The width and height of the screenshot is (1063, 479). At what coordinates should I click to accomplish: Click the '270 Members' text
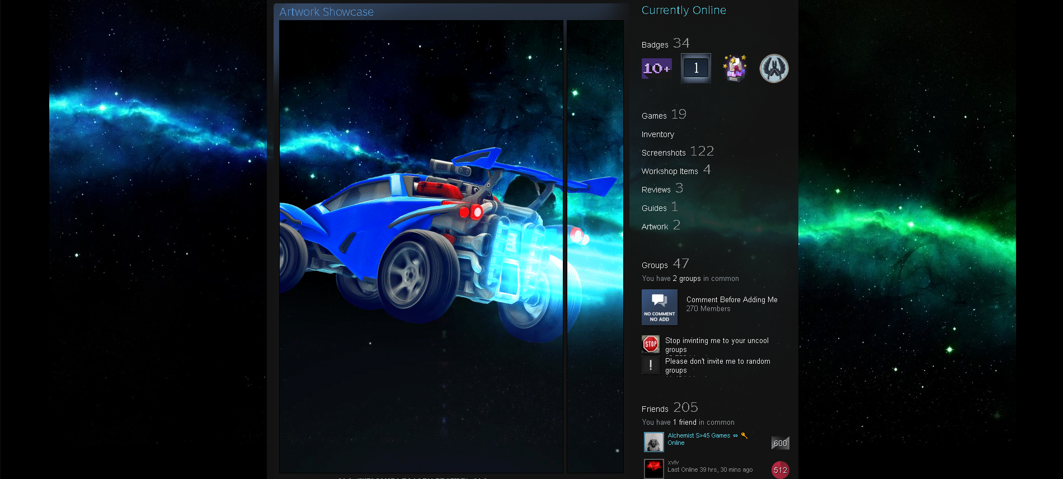pos(708,309)
